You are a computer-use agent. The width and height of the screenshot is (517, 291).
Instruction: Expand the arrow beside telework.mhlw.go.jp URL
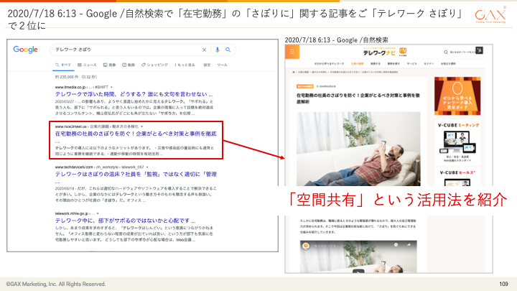(98, 214)
